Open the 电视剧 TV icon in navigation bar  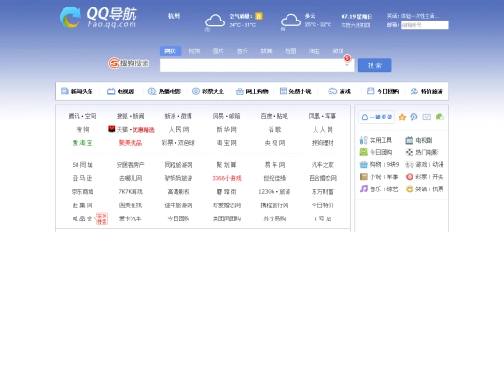pos(111,91)
